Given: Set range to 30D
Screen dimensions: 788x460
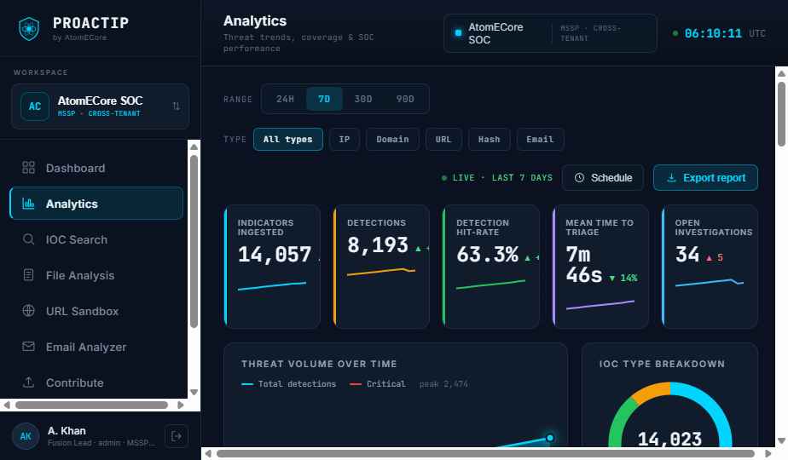Looking at the screenshot, I should tap(362, 99).
